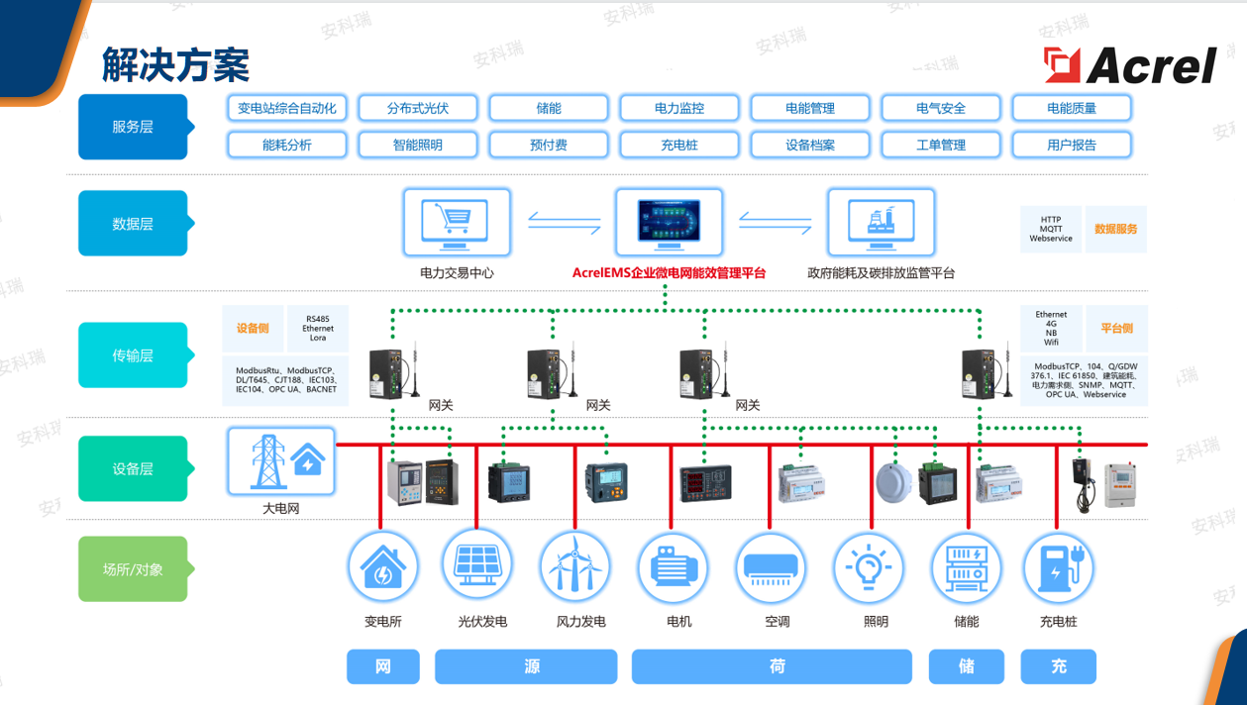Click the Ethernet 4G NB Wifi box

click(1051, 329)
